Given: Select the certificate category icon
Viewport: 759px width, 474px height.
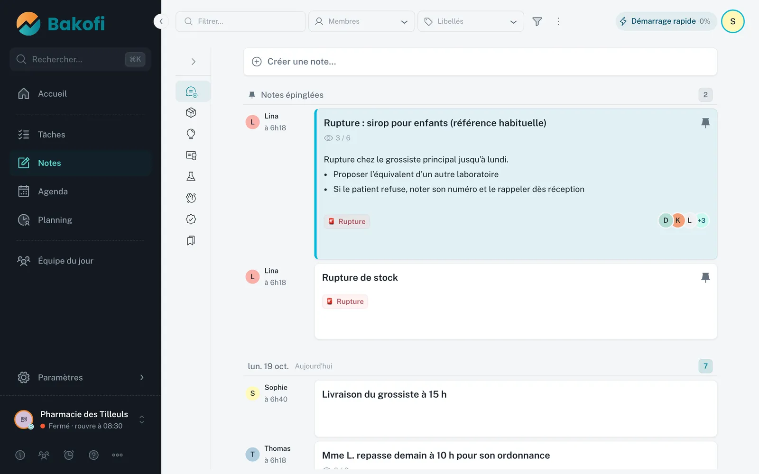Looking at the screenshot, I should [x=191, y=155].
